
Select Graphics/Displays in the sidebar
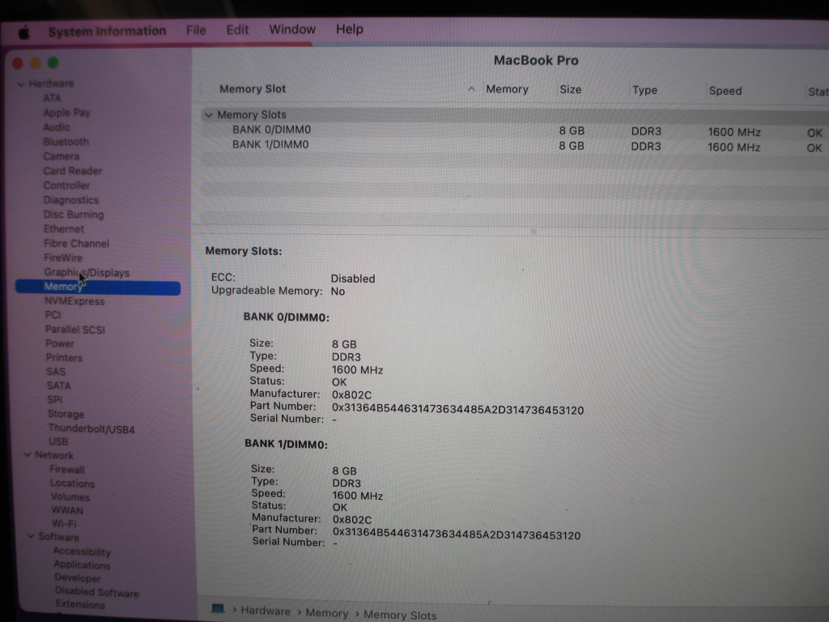pos(87,272)
